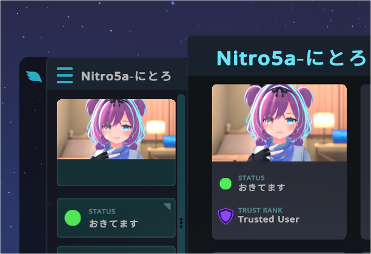
Task: Open the large avatar image in profile panel
Action: 279,123
